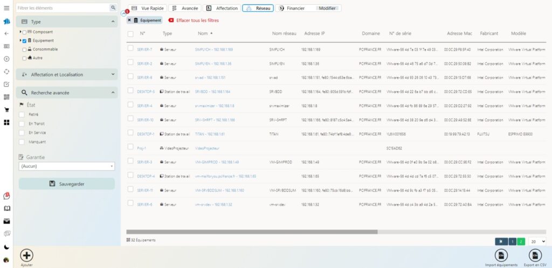Toggle dark mode moon icon

tap(6, 246)
